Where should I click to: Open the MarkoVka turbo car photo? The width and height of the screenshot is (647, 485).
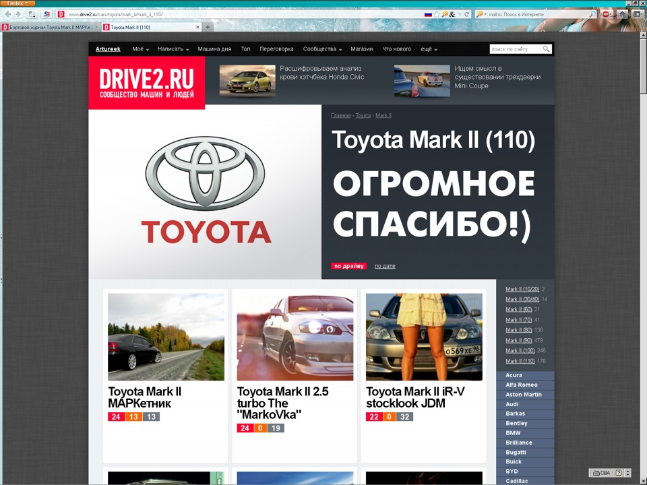295,337
